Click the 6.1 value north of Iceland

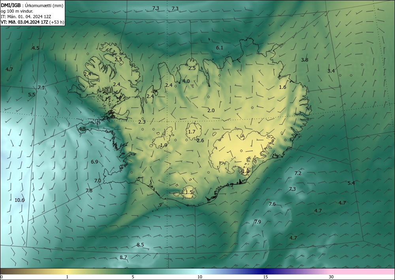click(x=220, y=48)
